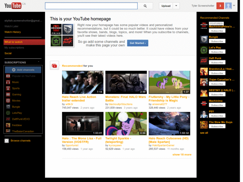Open Twilight Sparkle teleporting thumbnail
243x182 pixels.
(126, 124)
